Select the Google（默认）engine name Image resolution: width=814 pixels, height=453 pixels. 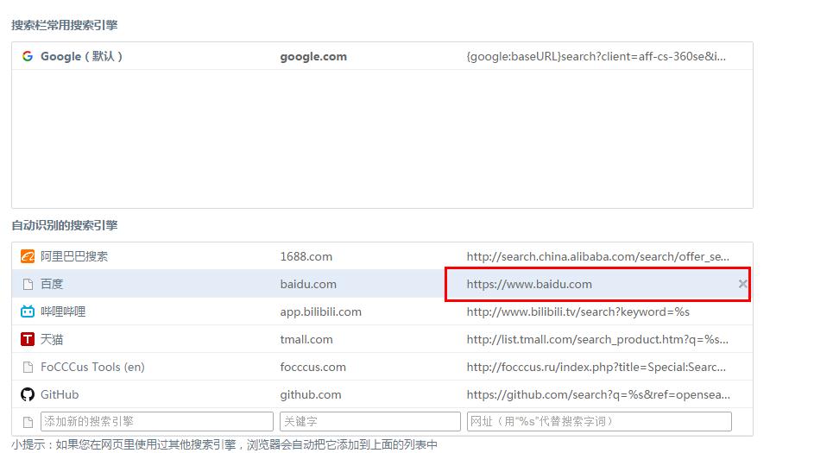(x=81, y=56)
